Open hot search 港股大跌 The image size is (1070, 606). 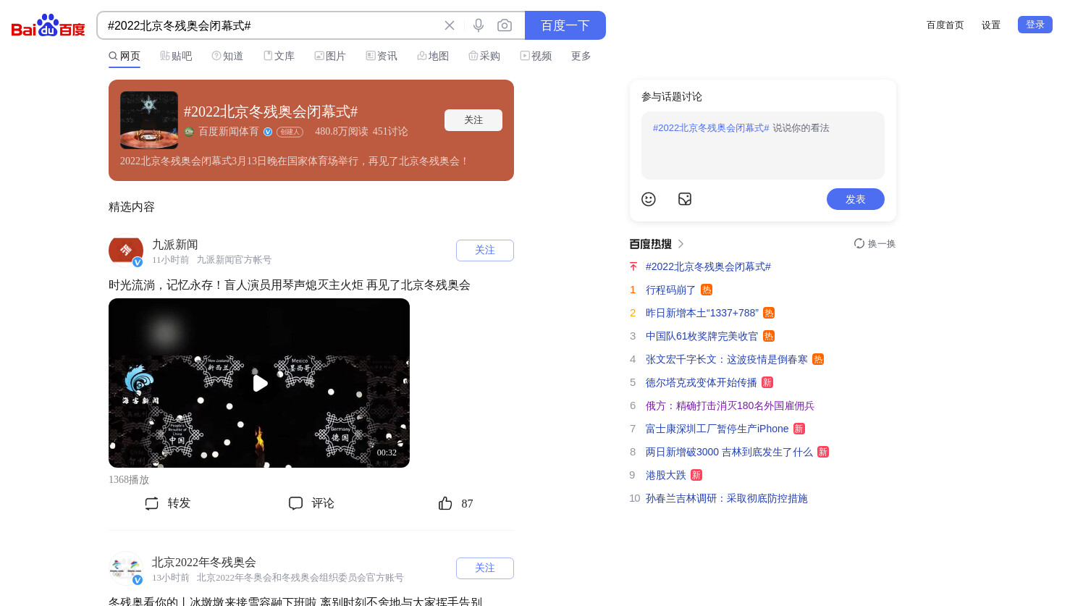click(x=666, y=475)
